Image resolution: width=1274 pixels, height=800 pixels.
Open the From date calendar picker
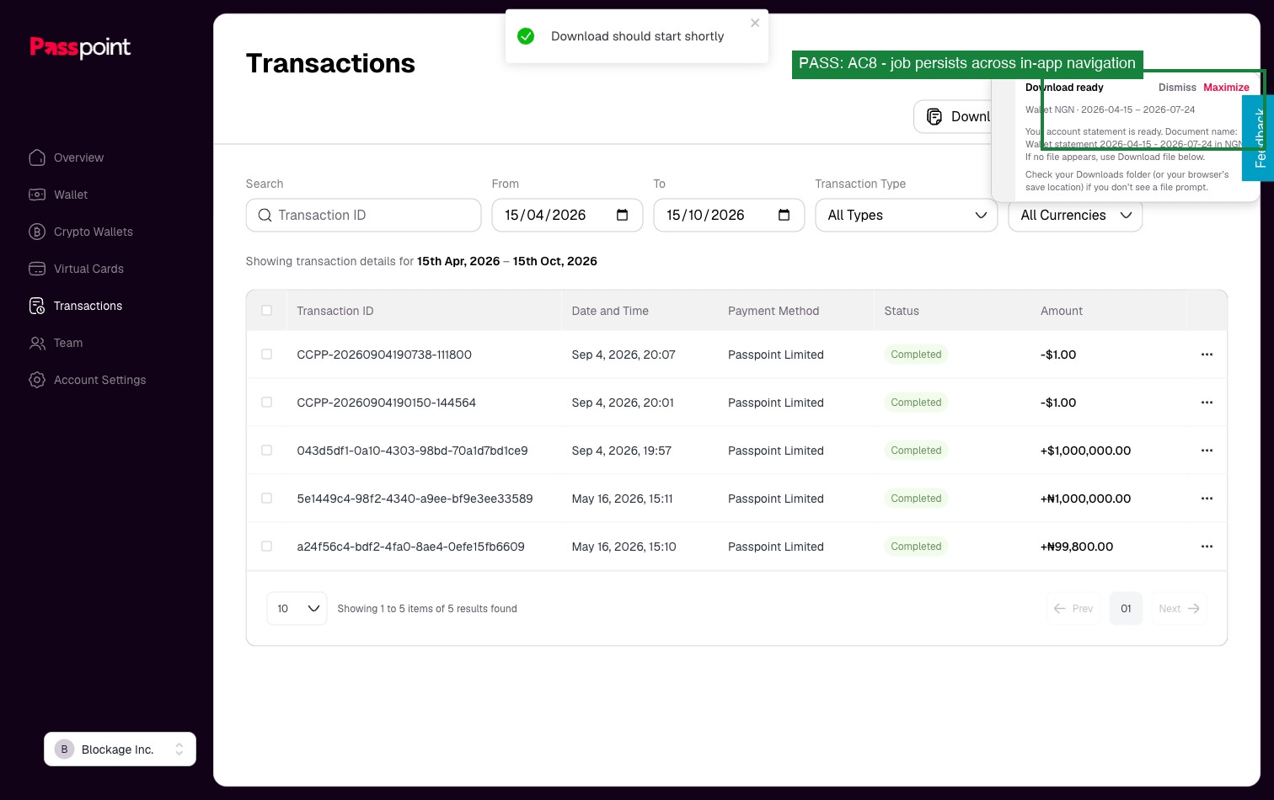click(623, 215)
